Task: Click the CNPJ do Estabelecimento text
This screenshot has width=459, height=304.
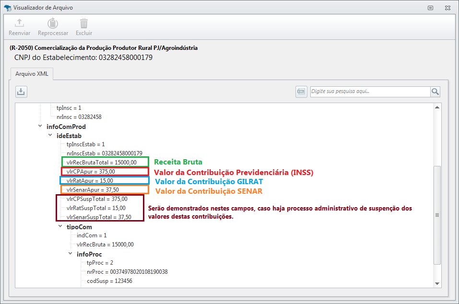Action: click(x=83, y=58)
